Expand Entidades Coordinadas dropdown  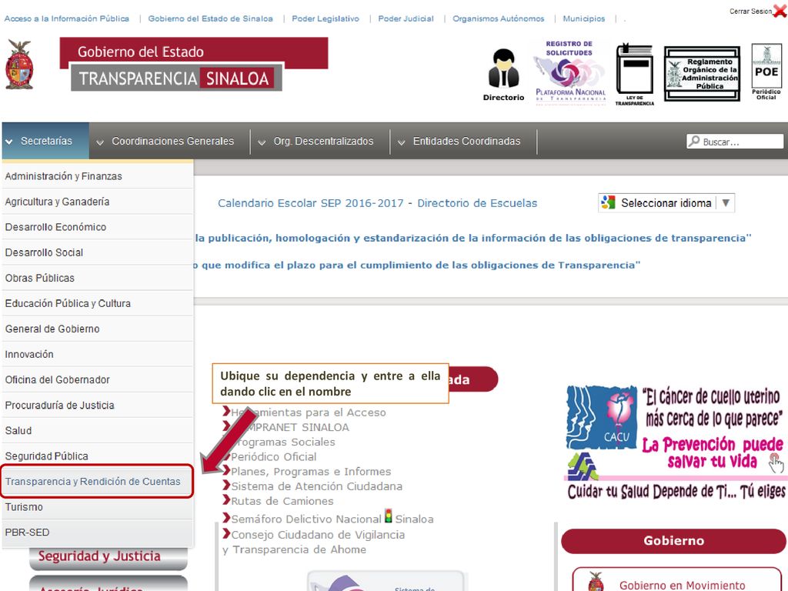(x=463, y=142)
